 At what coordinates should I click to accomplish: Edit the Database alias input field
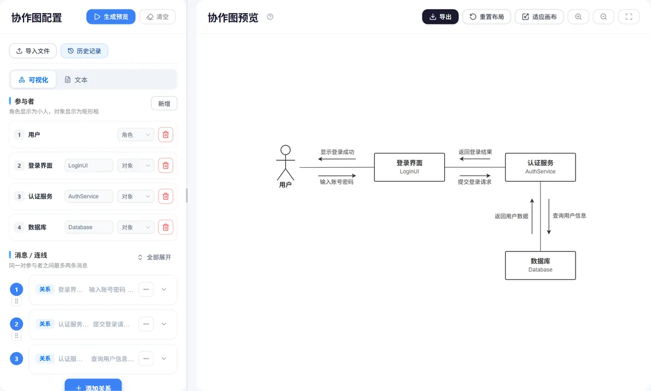pyautogui.click(x=89, y=228)
